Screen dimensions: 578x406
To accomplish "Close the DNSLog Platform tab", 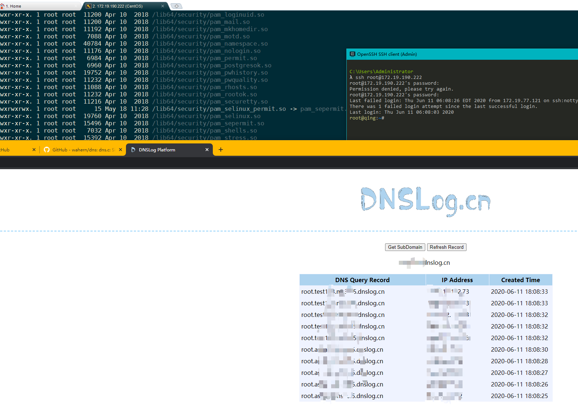I will point(207,150).
